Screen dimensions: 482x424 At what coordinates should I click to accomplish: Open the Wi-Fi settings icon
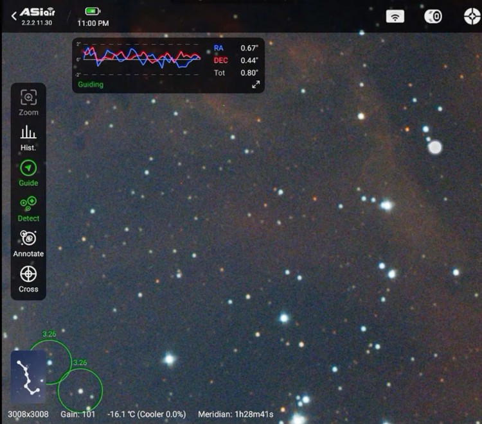click(395, 16)
